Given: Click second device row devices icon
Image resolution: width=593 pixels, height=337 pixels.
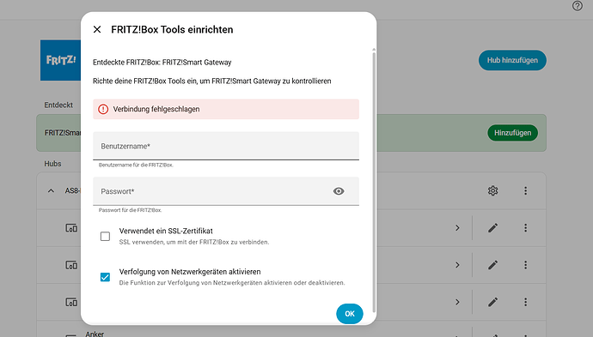Looking at the screenshot, I should 71,265.
